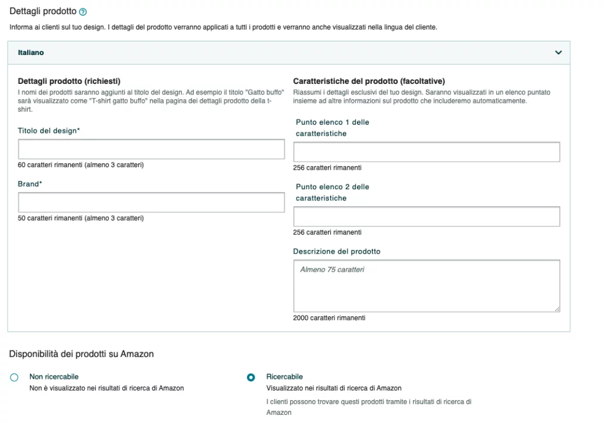The width and height of the screenshot is (605, 429).
Task: Click the Non ricercabile option label
Action: click(54, 376)
